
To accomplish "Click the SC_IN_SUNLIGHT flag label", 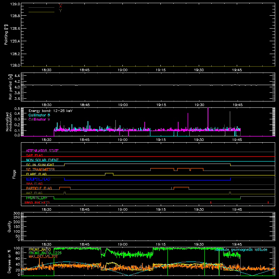I will coord(40,165).
